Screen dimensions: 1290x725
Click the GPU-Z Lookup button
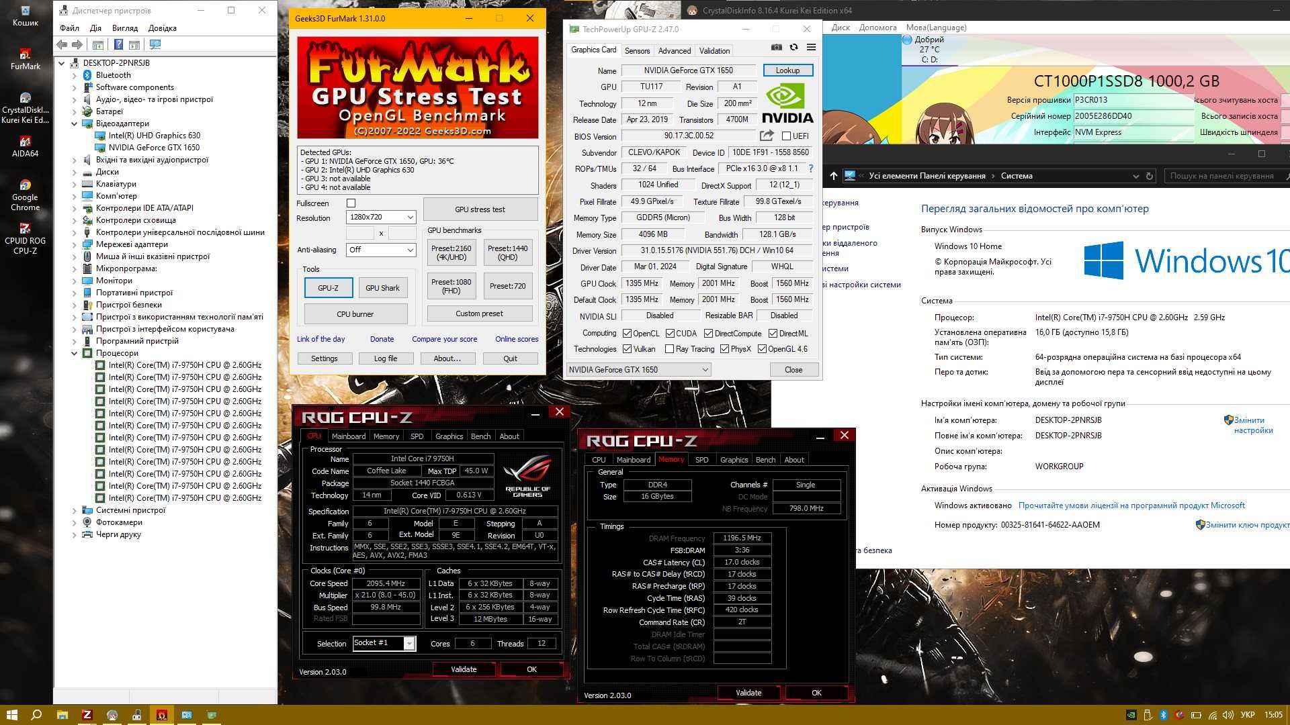(x=787, y=70)
